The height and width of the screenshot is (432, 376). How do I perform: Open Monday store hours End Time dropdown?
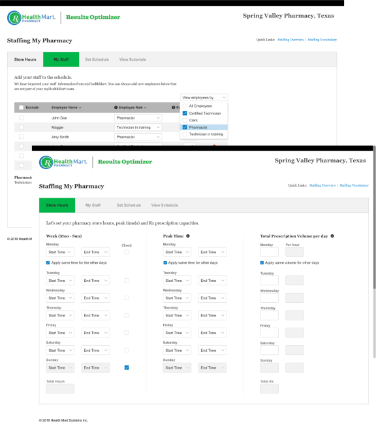(95, 252)
